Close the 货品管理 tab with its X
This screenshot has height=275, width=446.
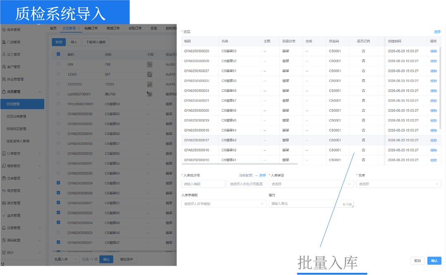click(x=79, y=28)
